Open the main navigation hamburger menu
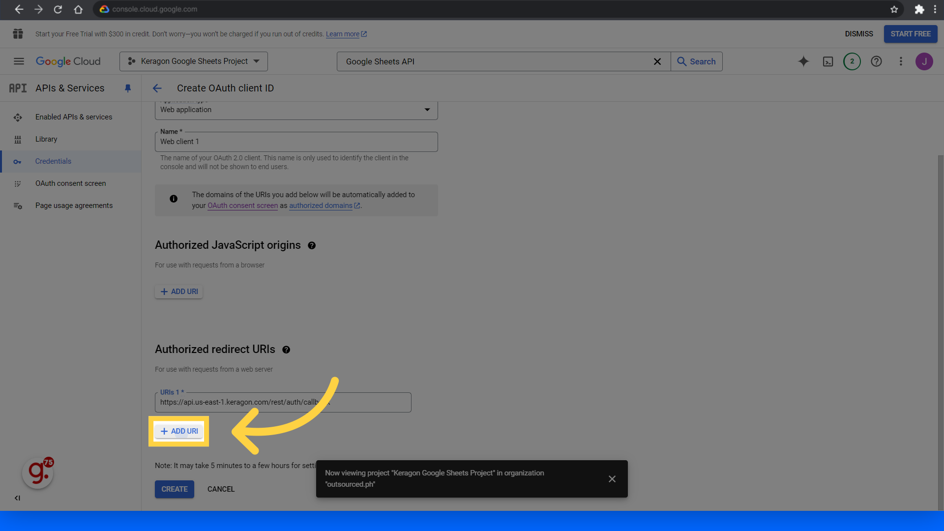 (19, 61)
